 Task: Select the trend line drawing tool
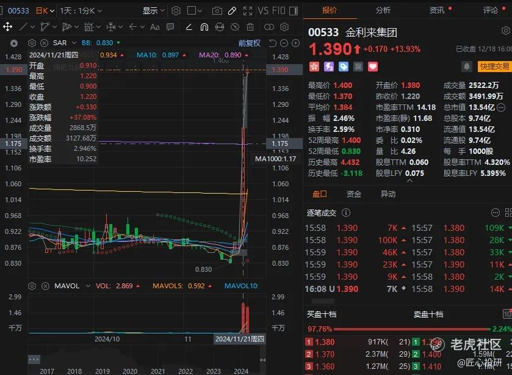[24, 27]
